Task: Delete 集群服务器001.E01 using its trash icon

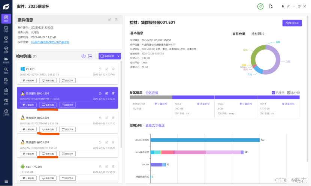Action: [x=114, y=93]
